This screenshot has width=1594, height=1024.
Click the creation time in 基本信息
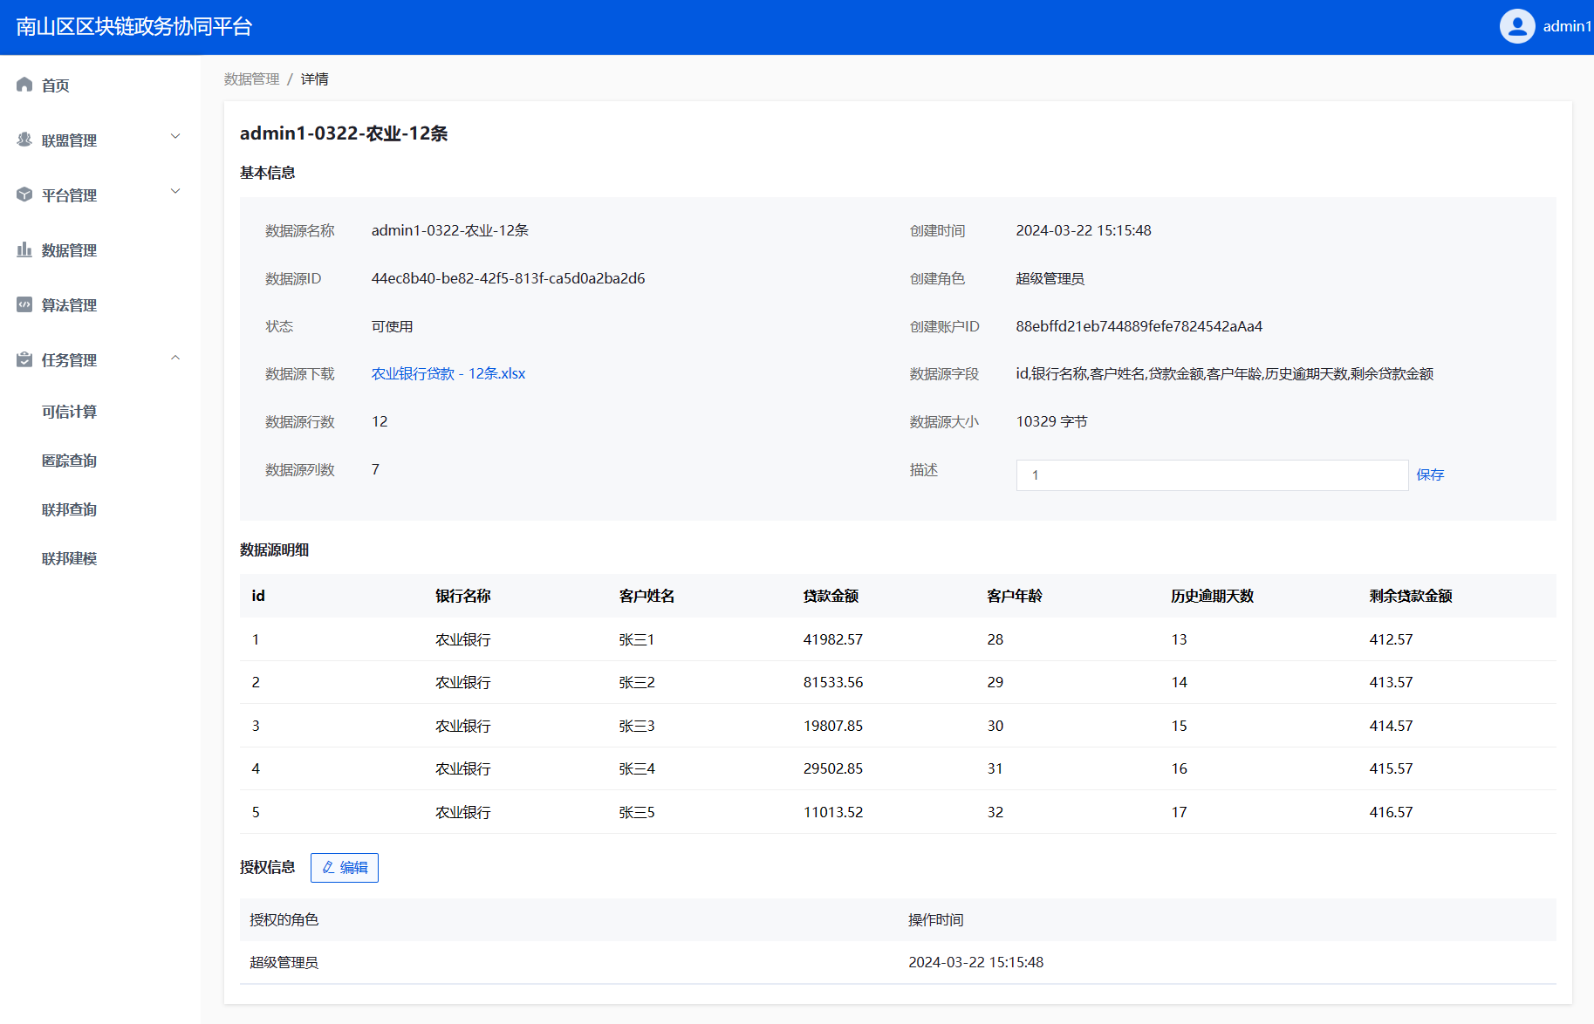(x=1083, y=230)
